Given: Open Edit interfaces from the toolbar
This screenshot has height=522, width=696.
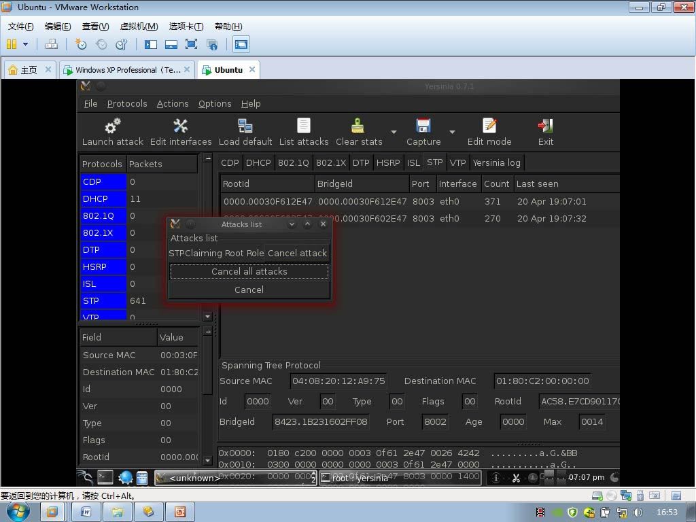Looking at the screenshot, I should pos(180,126).
